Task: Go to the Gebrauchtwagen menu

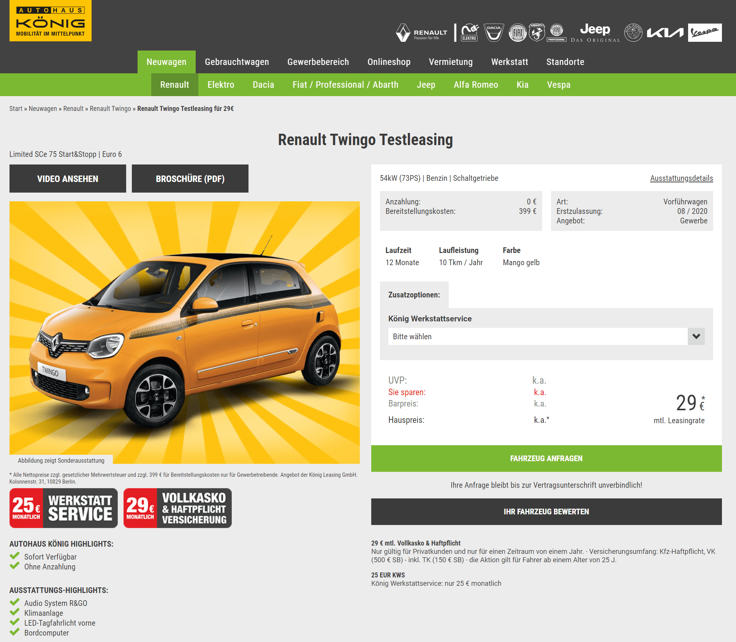Action: (x=237, y=62)
